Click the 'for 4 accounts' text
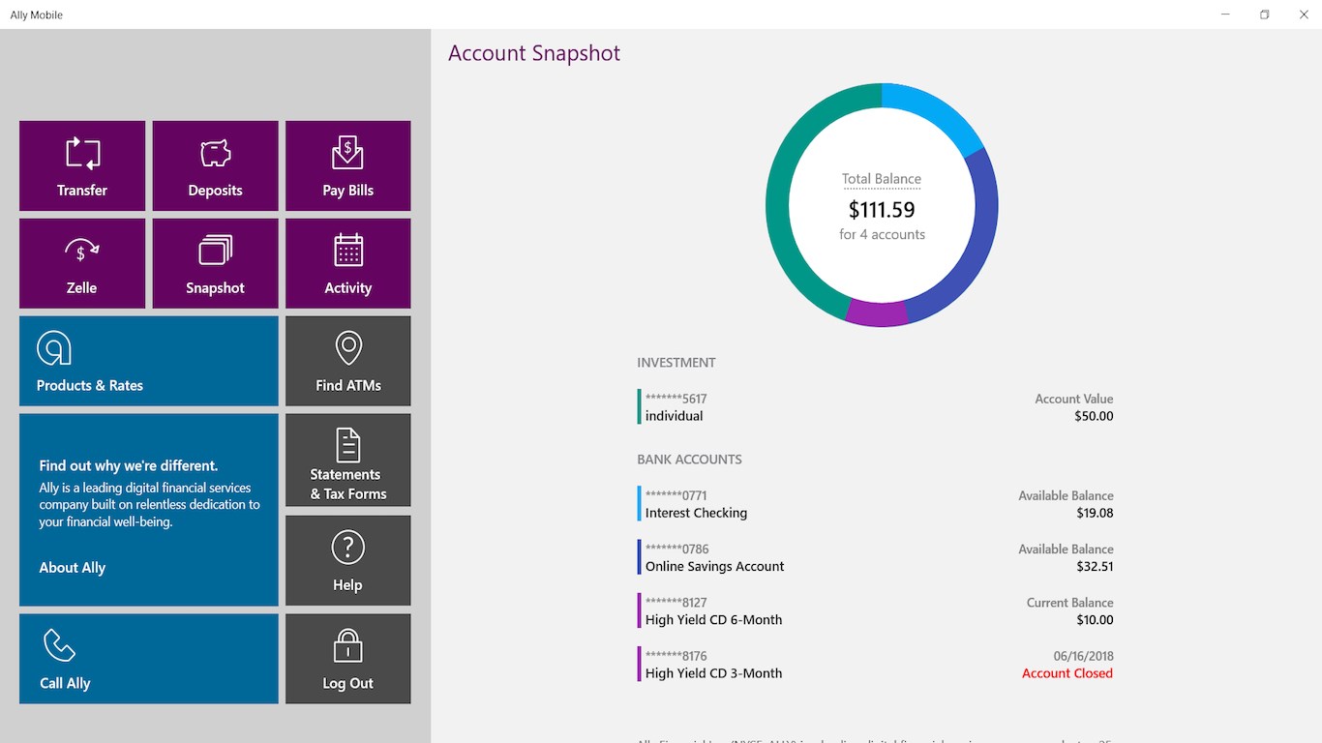Screen dimensions: 1322x743 click(882, 234)
